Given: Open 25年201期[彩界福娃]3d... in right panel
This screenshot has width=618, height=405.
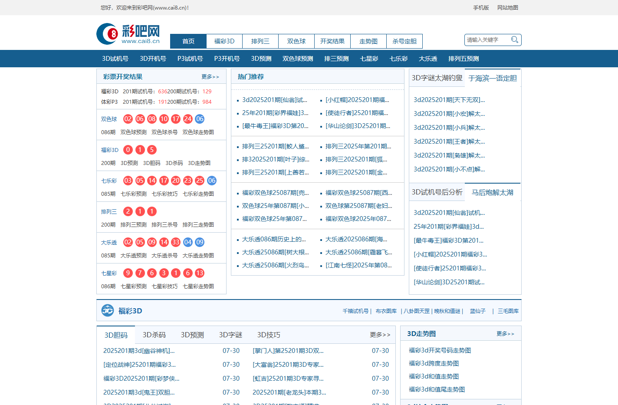Looking at the screenshot, I should pyautogui.click(x=448, y=227).
